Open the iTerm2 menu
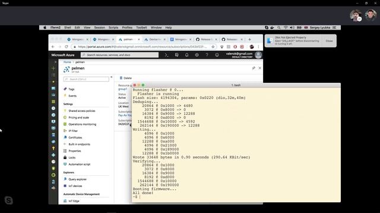This screenshot has height=213, width=380. (55, 28)
